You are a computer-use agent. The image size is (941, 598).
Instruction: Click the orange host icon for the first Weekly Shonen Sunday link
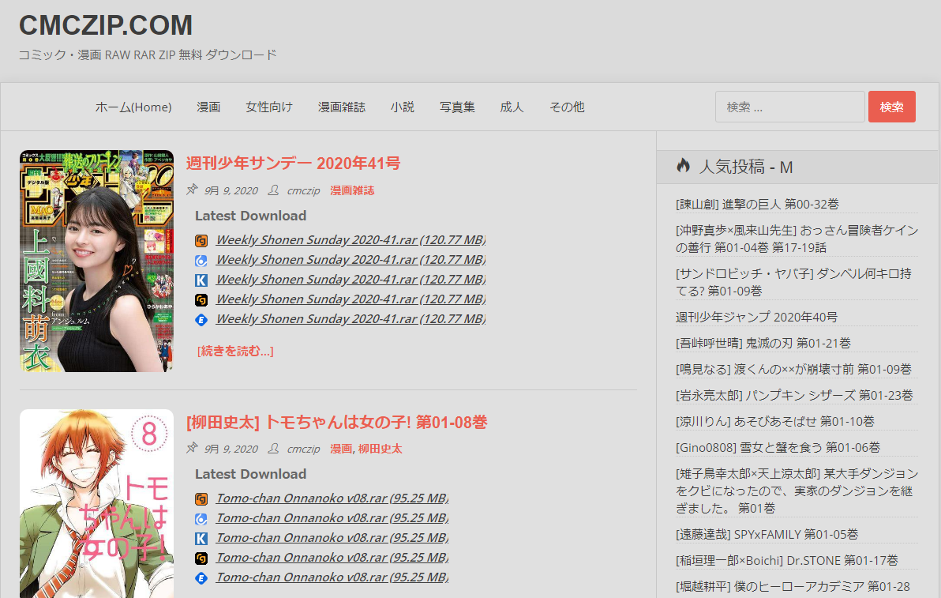201,241
